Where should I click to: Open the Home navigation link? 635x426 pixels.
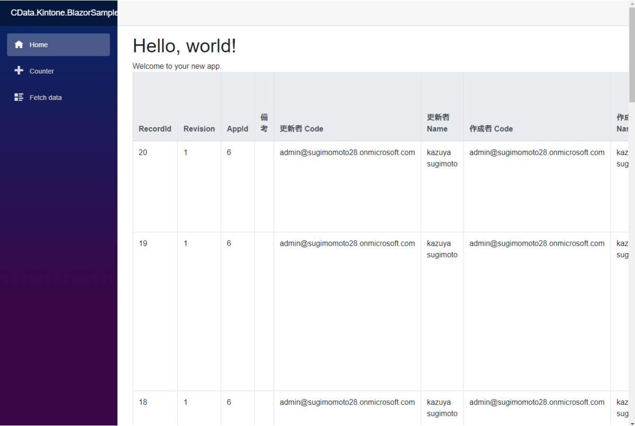click(x=58, y=45)
